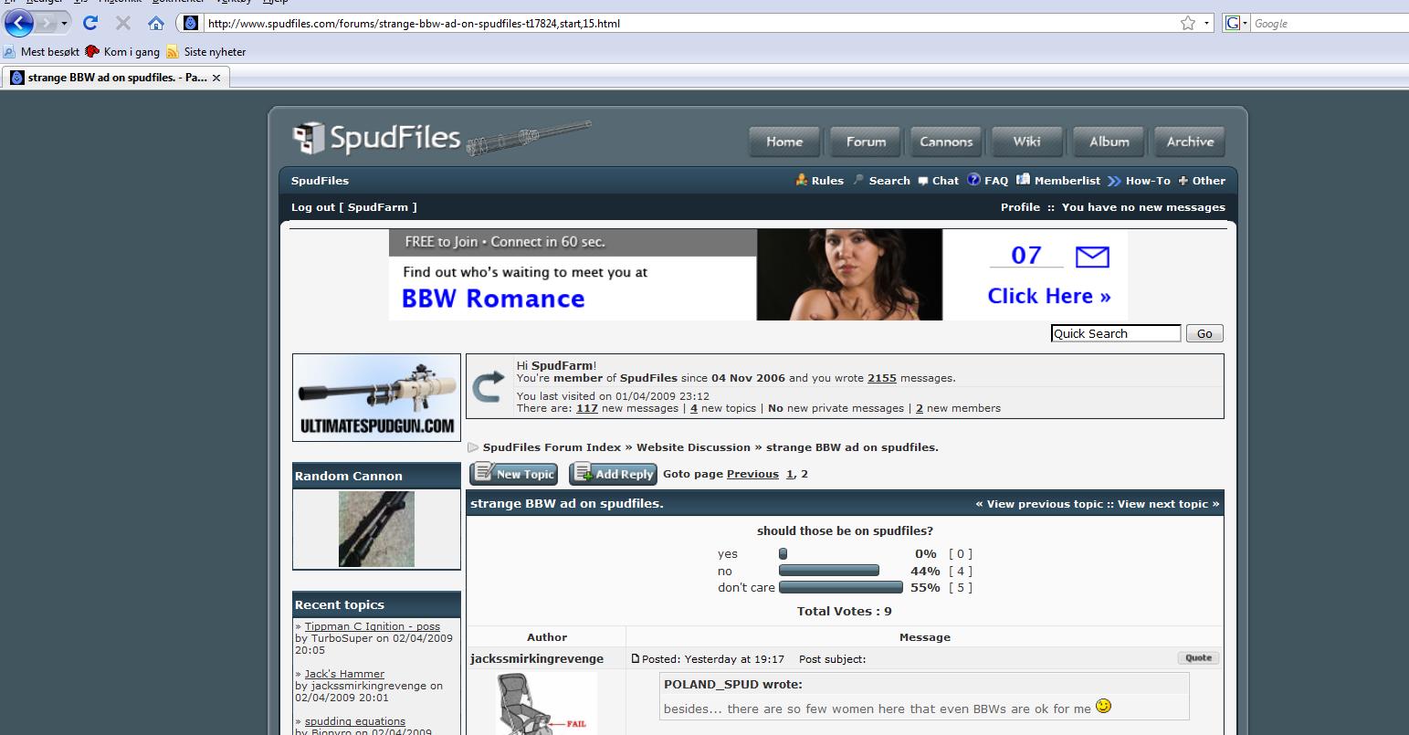This screenshot has height=735, width=1409.
Task: Reload the page with the refresh icon
Action: click(x=89, y=23)
